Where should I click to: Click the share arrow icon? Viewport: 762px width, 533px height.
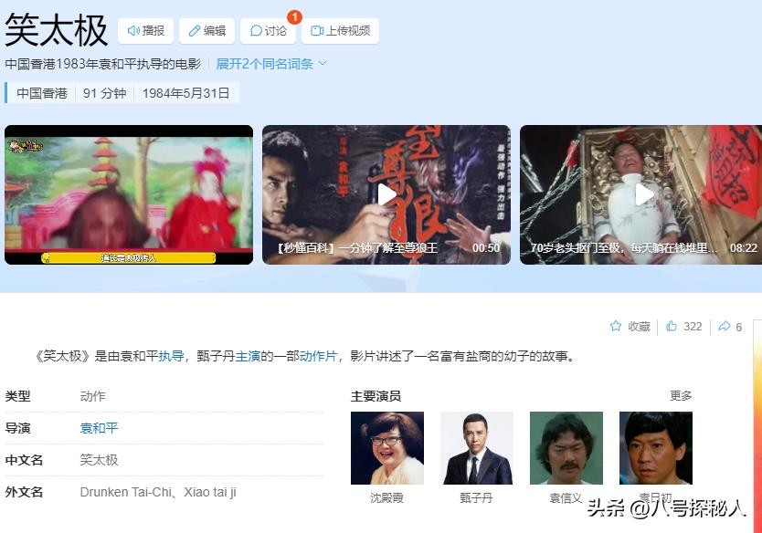pos(725,327)
